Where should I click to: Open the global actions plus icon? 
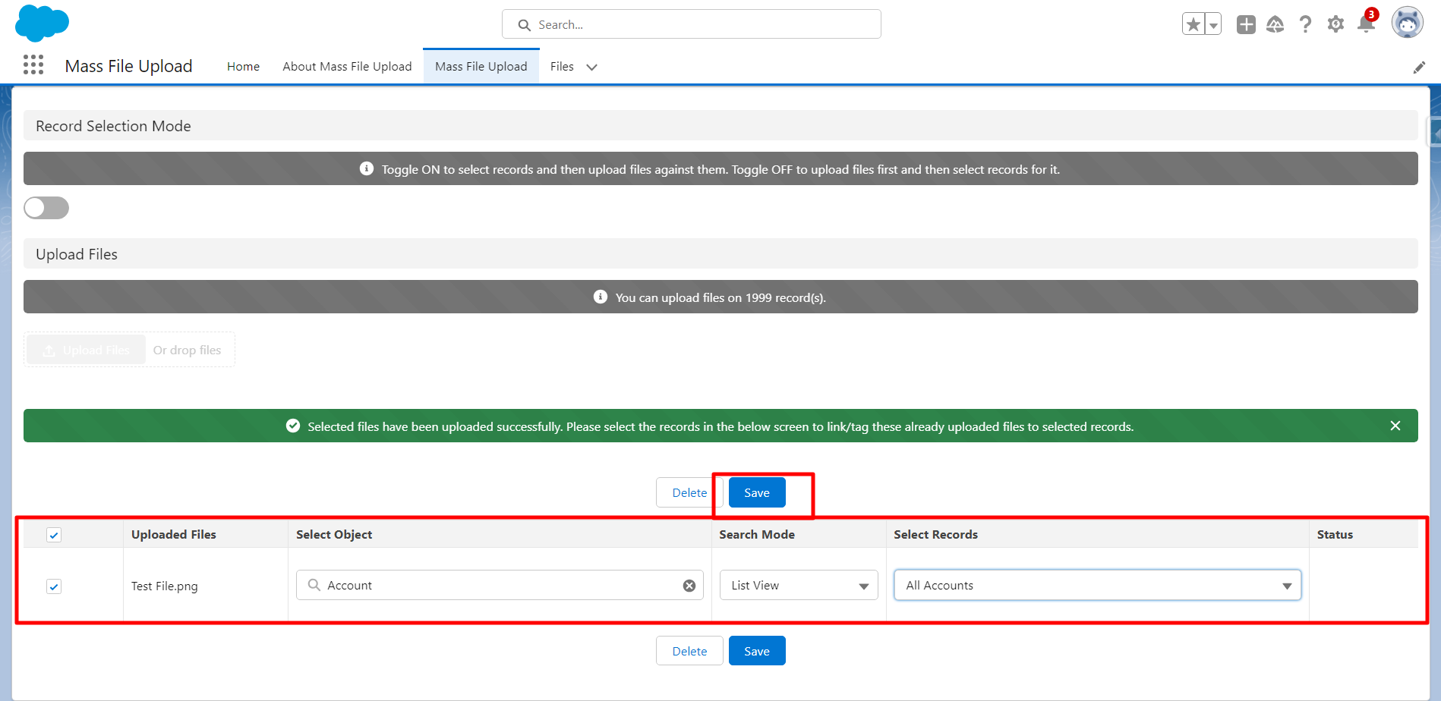[1246, 24]
